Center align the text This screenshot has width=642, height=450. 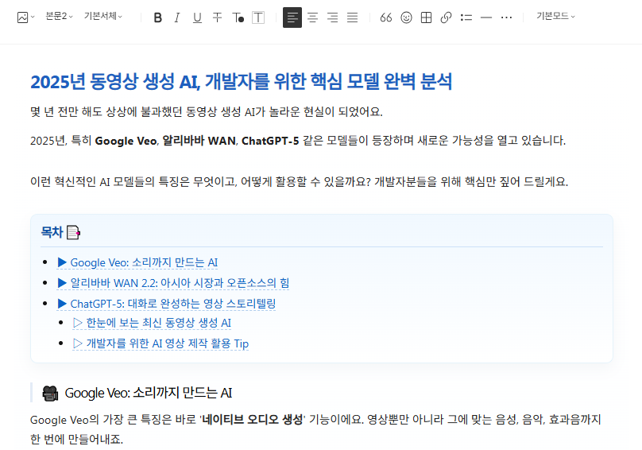(312, 17)
